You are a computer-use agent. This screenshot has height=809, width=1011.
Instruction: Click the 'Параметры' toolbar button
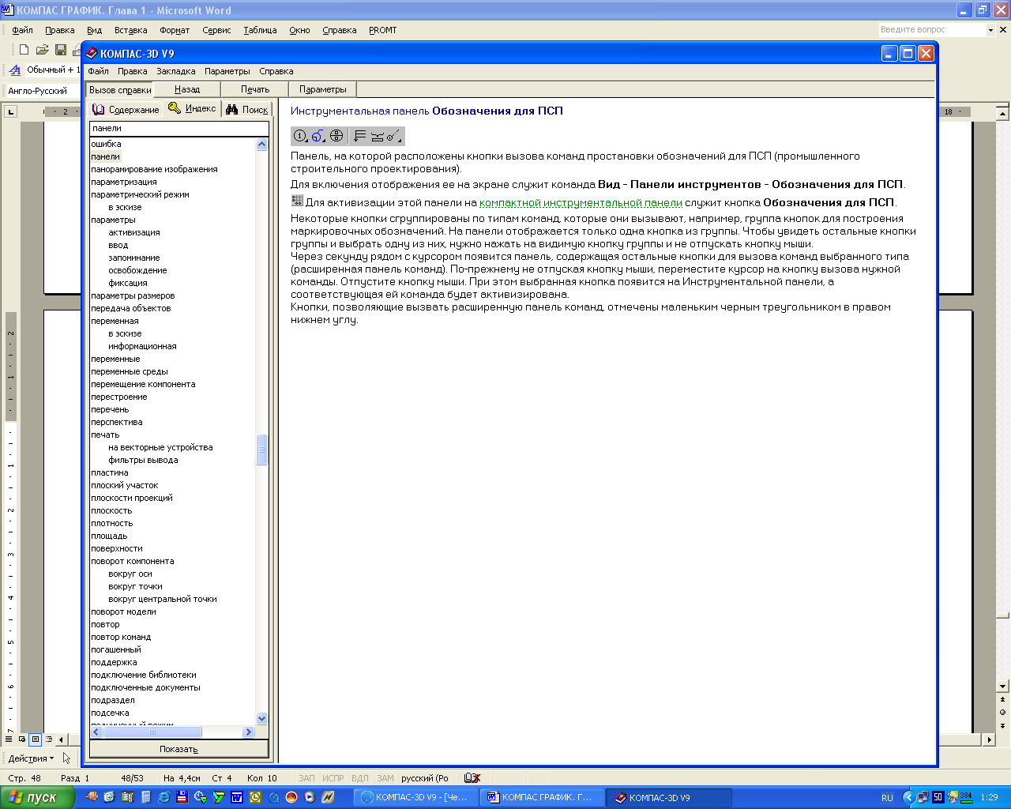click(323, 89)
